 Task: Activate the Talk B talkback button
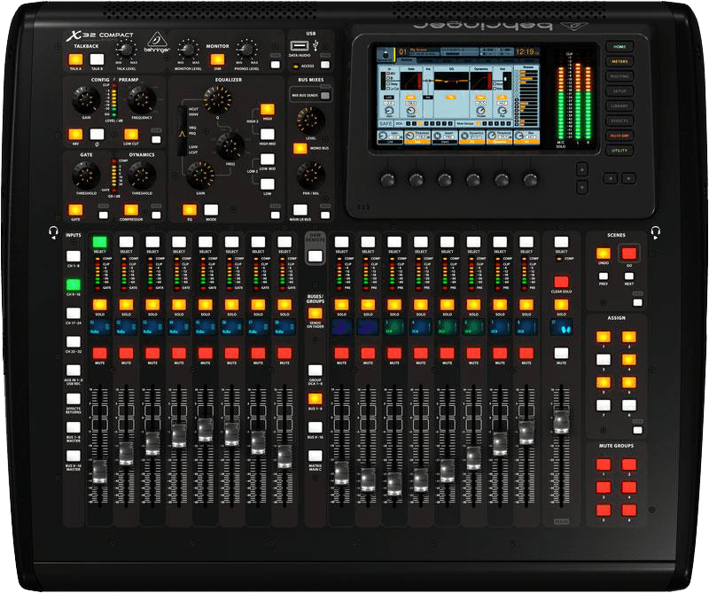[97, 59]
